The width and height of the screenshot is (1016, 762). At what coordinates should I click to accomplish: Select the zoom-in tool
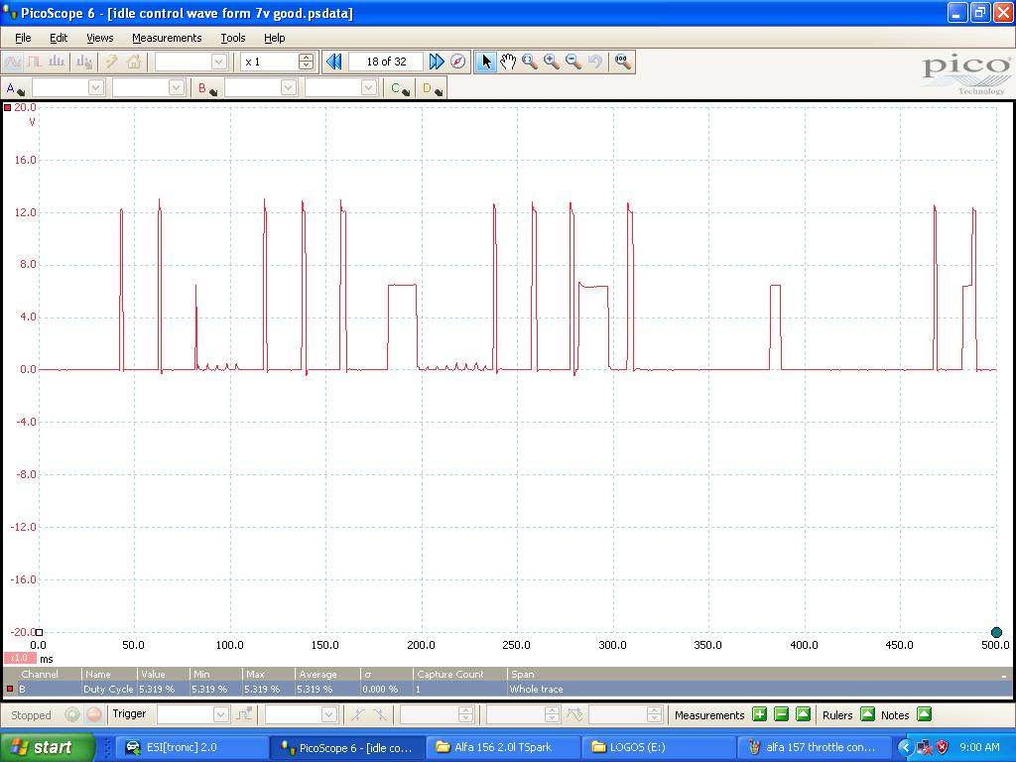click(552, 62)
